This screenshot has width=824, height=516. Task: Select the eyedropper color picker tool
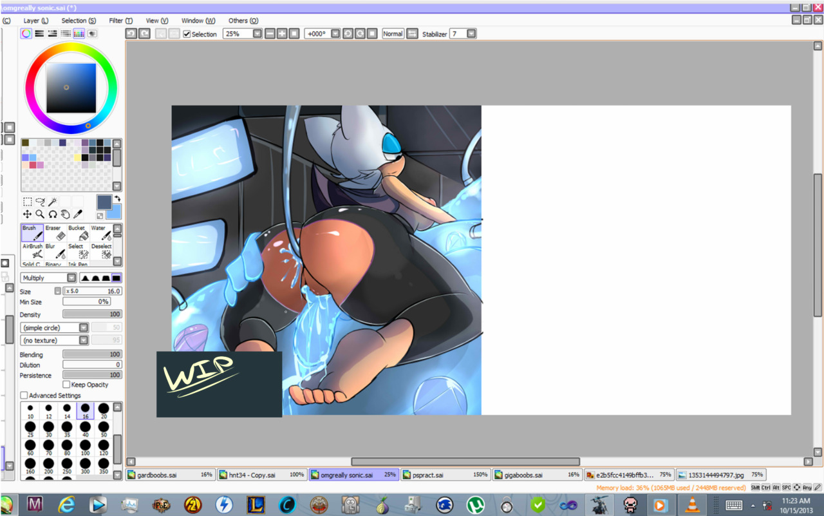point(78,214)
